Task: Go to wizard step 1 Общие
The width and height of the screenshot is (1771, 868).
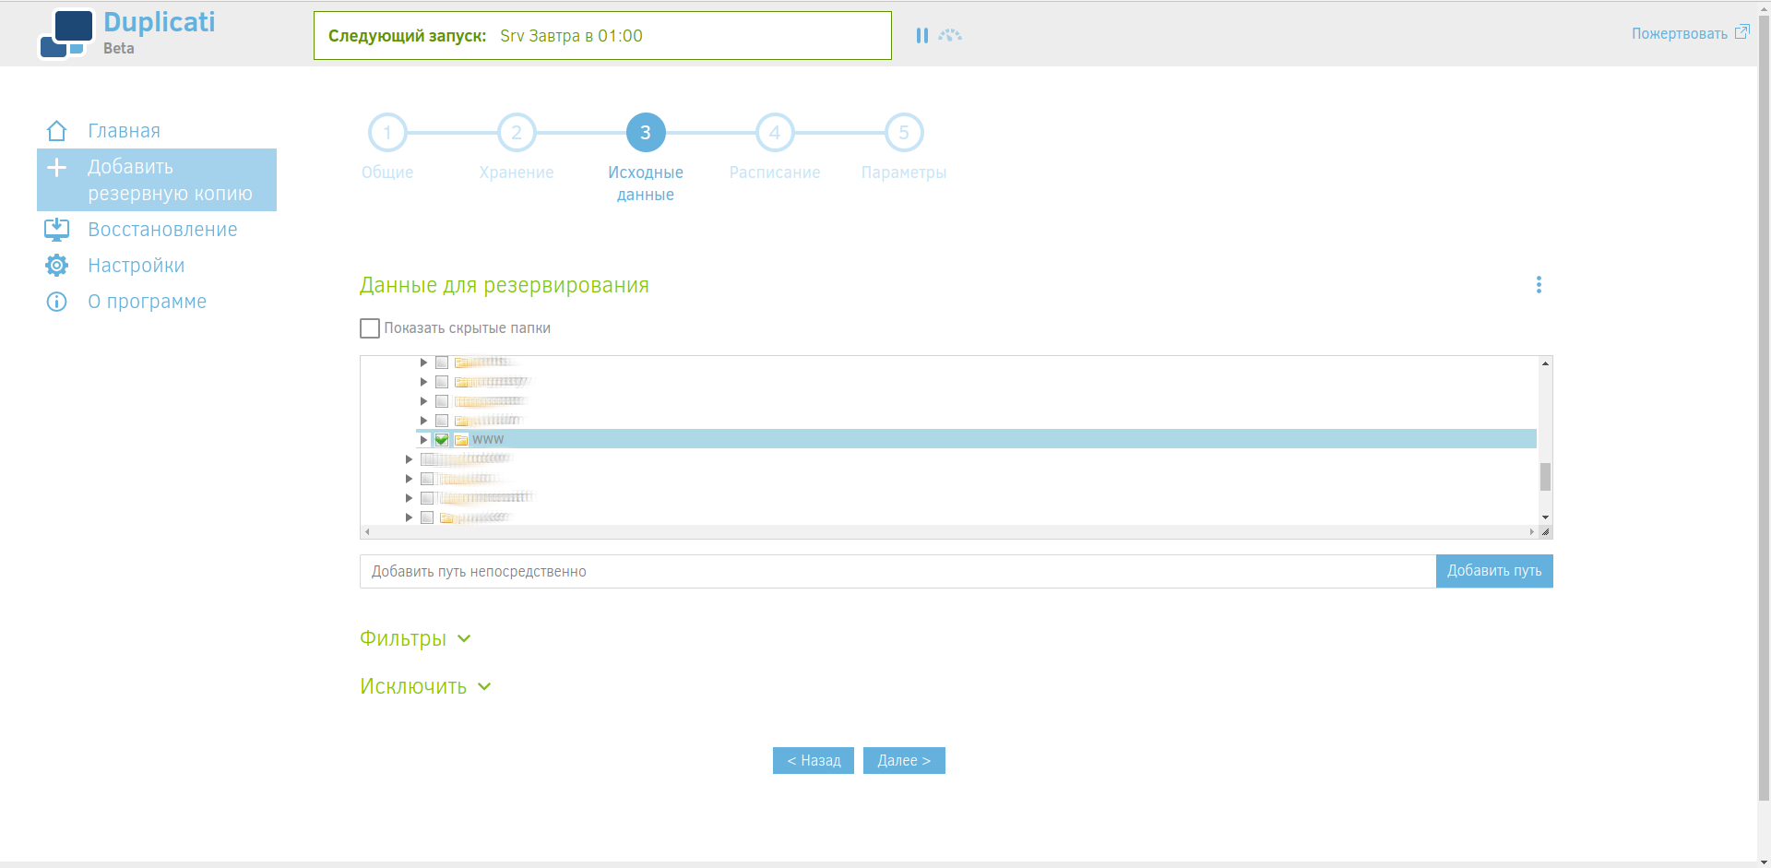Action: [387, 133]
